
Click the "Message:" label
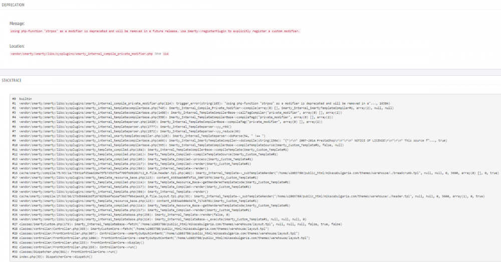tap(17, 24)
